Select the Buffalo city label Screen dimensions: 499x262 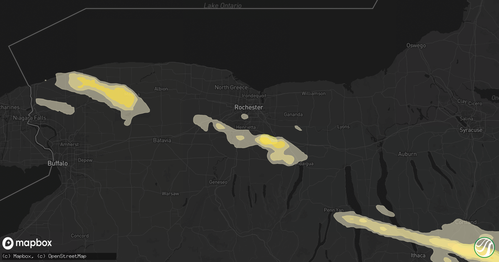click(57, 163)
